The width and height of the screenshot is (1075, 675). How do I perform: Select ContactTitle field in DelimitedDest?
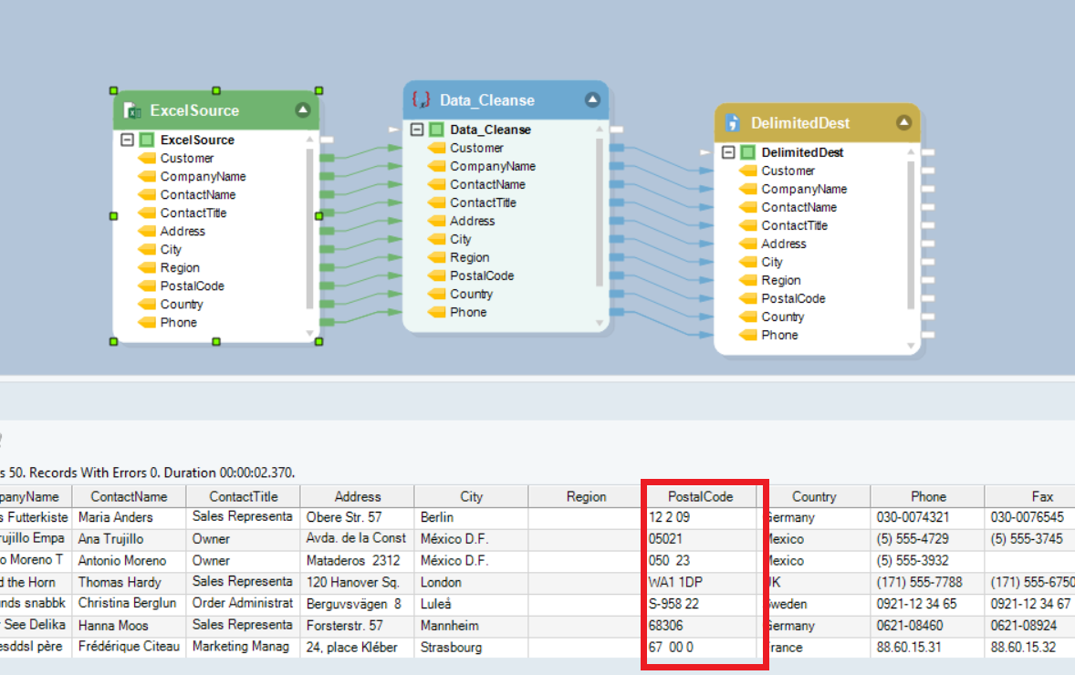(x=794, y=225)
